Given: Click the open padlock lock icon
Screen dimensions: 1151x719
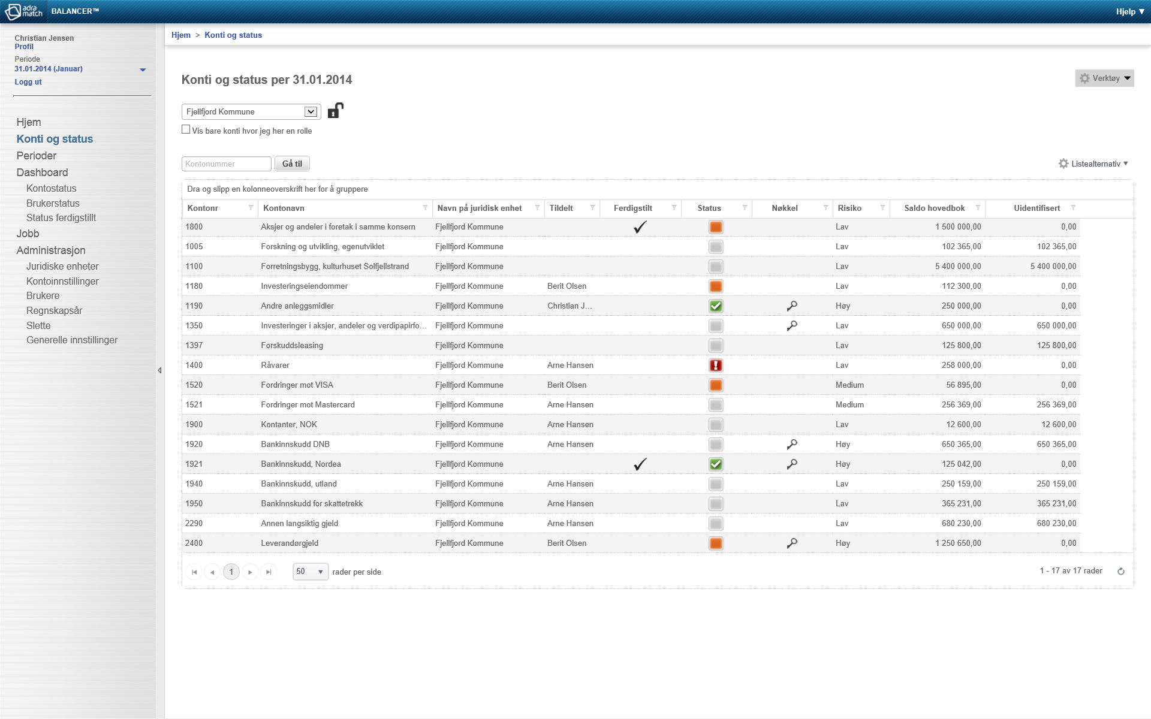Looking at the screenshot, I should (x=336, y=110).
